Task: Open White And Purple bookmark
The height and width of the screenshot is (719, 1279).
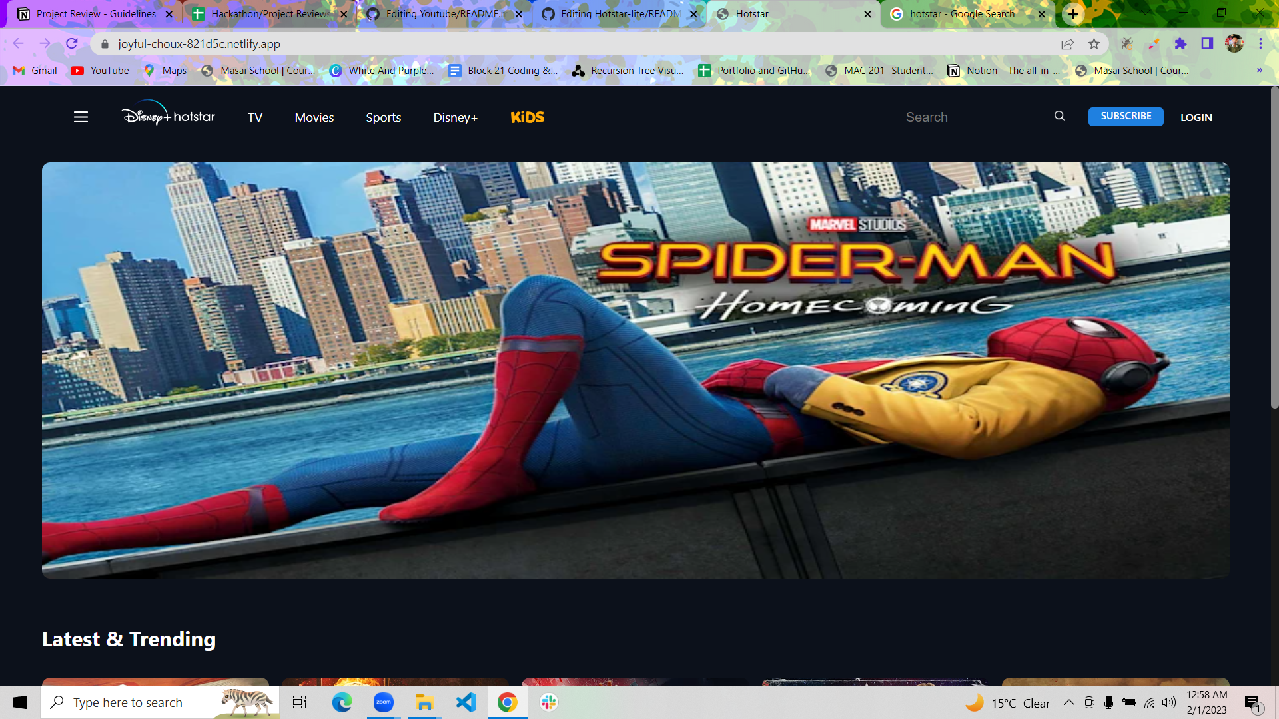Action: [x=382, y=71]
